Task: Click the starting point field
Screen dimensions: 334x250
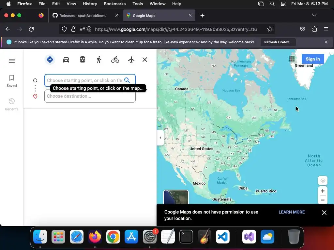Action: (x=90, y=80)
